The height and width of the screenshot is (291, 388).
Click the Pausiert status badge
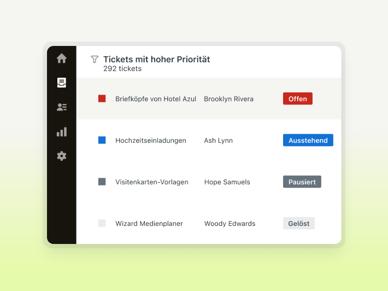point(302,182)
